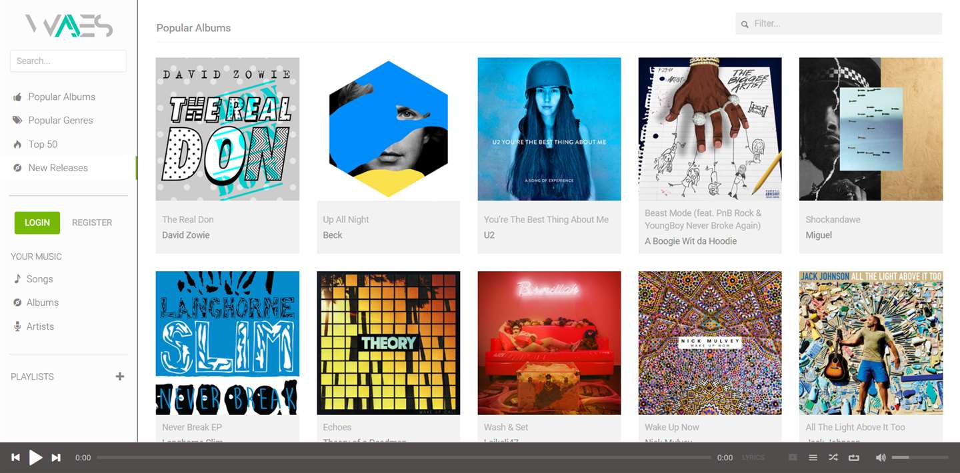Open The Real Don album cover
The image size is (960, 473).
click(x=227, y=129)
